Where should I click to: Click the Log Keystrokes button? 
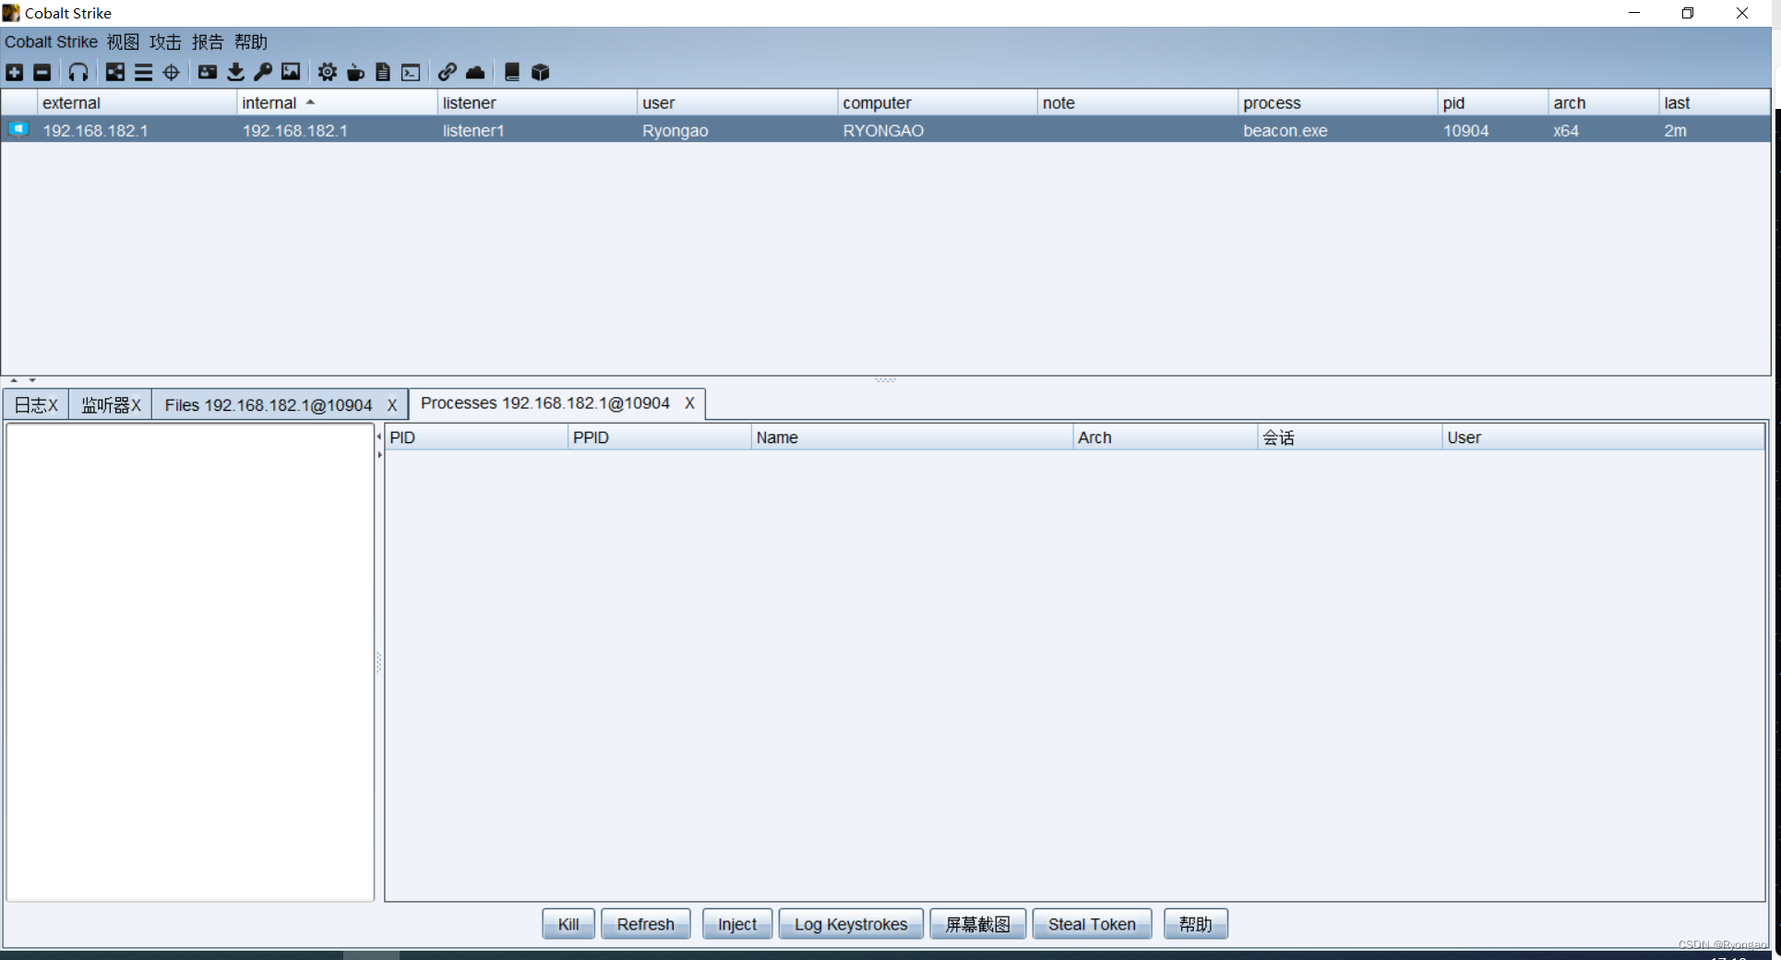pos(851,924)
